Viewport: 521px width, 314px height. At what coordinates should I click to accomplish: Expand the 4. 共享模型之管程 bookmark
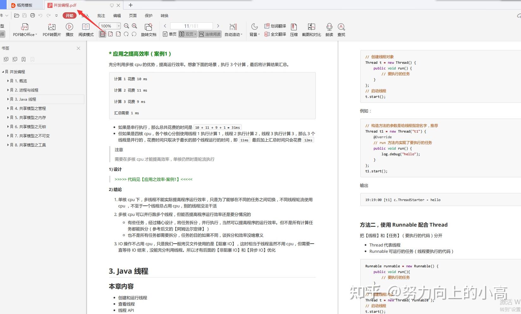click(8, 109)
